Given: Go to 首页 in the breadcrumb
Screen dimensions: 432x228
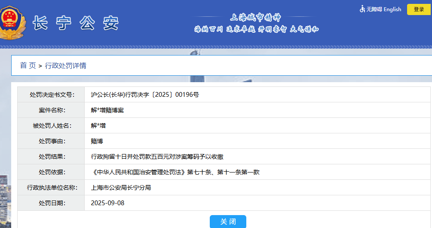Looking at the screenshot, I should pyautogui.click(x=28, y=65).
